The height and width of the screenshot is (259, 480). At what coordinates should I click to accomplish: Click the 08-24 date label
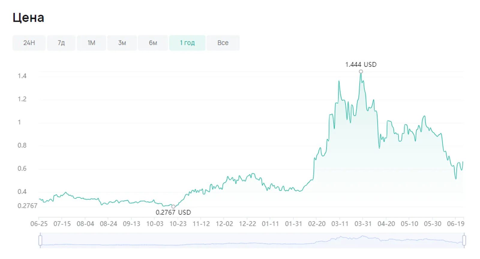(108, 224)
